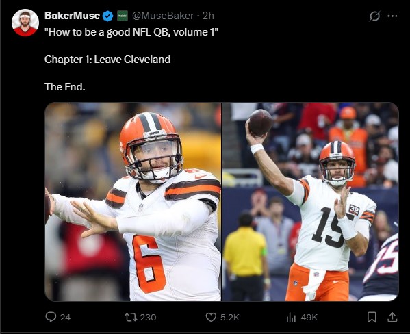Click the 24 replies count

[65, 318]
